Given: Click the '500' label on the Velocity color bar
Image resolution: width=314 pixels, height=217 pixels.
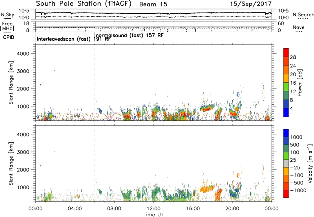Looking at the screenshot, I should 296,145.
